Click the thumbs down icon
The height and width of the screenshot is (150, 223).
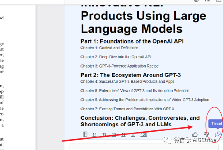206,134
